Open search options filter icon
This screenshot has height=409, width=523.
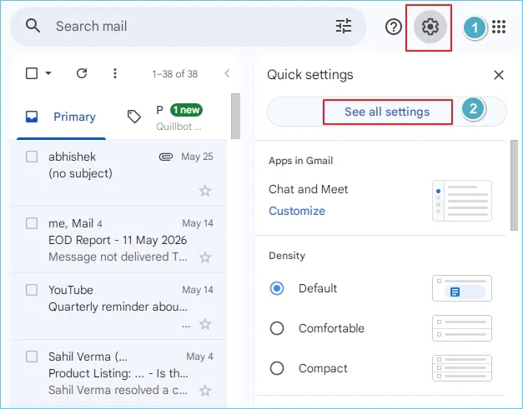pyautogui.click(x=344, y=26)
